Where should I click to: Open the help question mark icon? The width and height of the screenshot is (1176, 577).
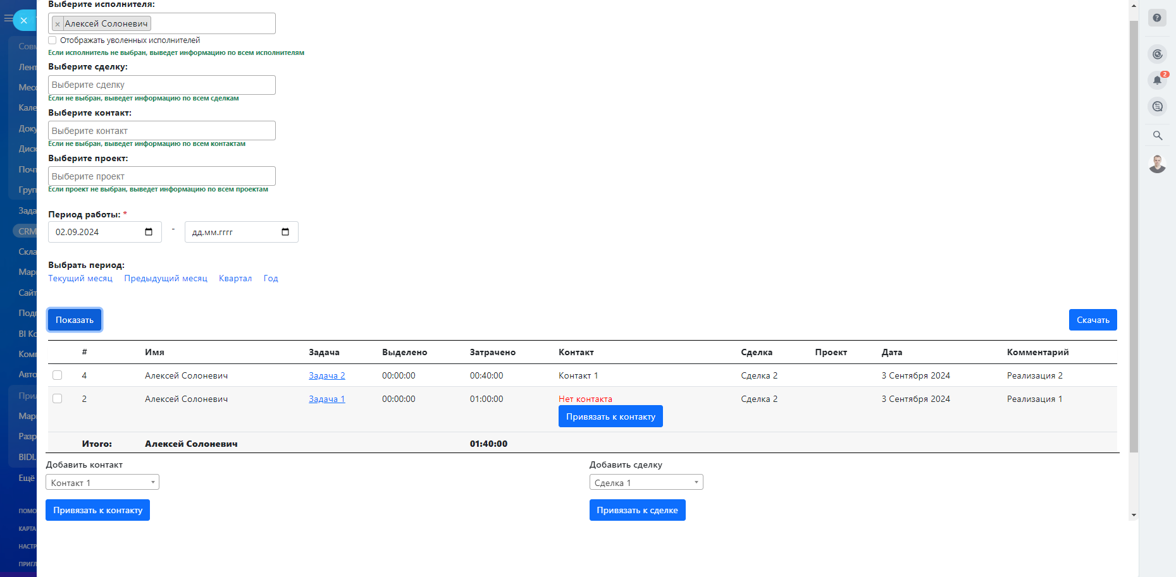(1157, 18)
